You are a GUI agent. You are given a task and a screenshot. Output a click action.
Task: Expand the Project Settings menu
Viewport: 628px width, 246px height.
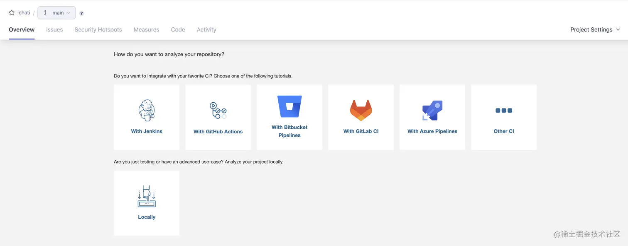pyautogui.click(x=595, y=30)
